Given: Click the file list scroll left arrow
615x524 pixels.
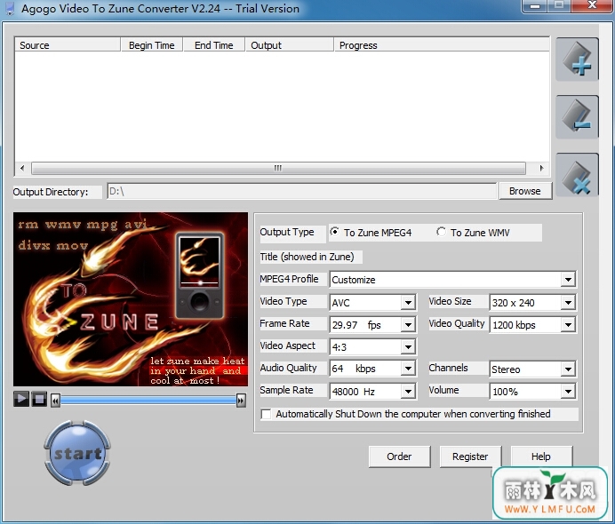Looking at the screenshot, I should pyautogui.click(x=22, y=168).
